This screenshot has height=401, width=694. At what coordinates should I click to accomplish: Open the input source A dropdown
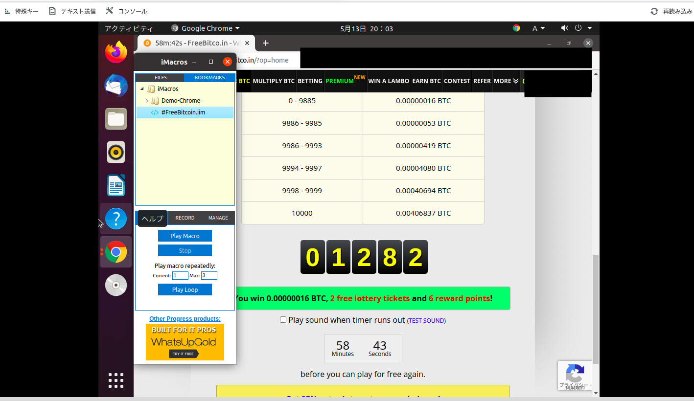(x=539, y=28)
